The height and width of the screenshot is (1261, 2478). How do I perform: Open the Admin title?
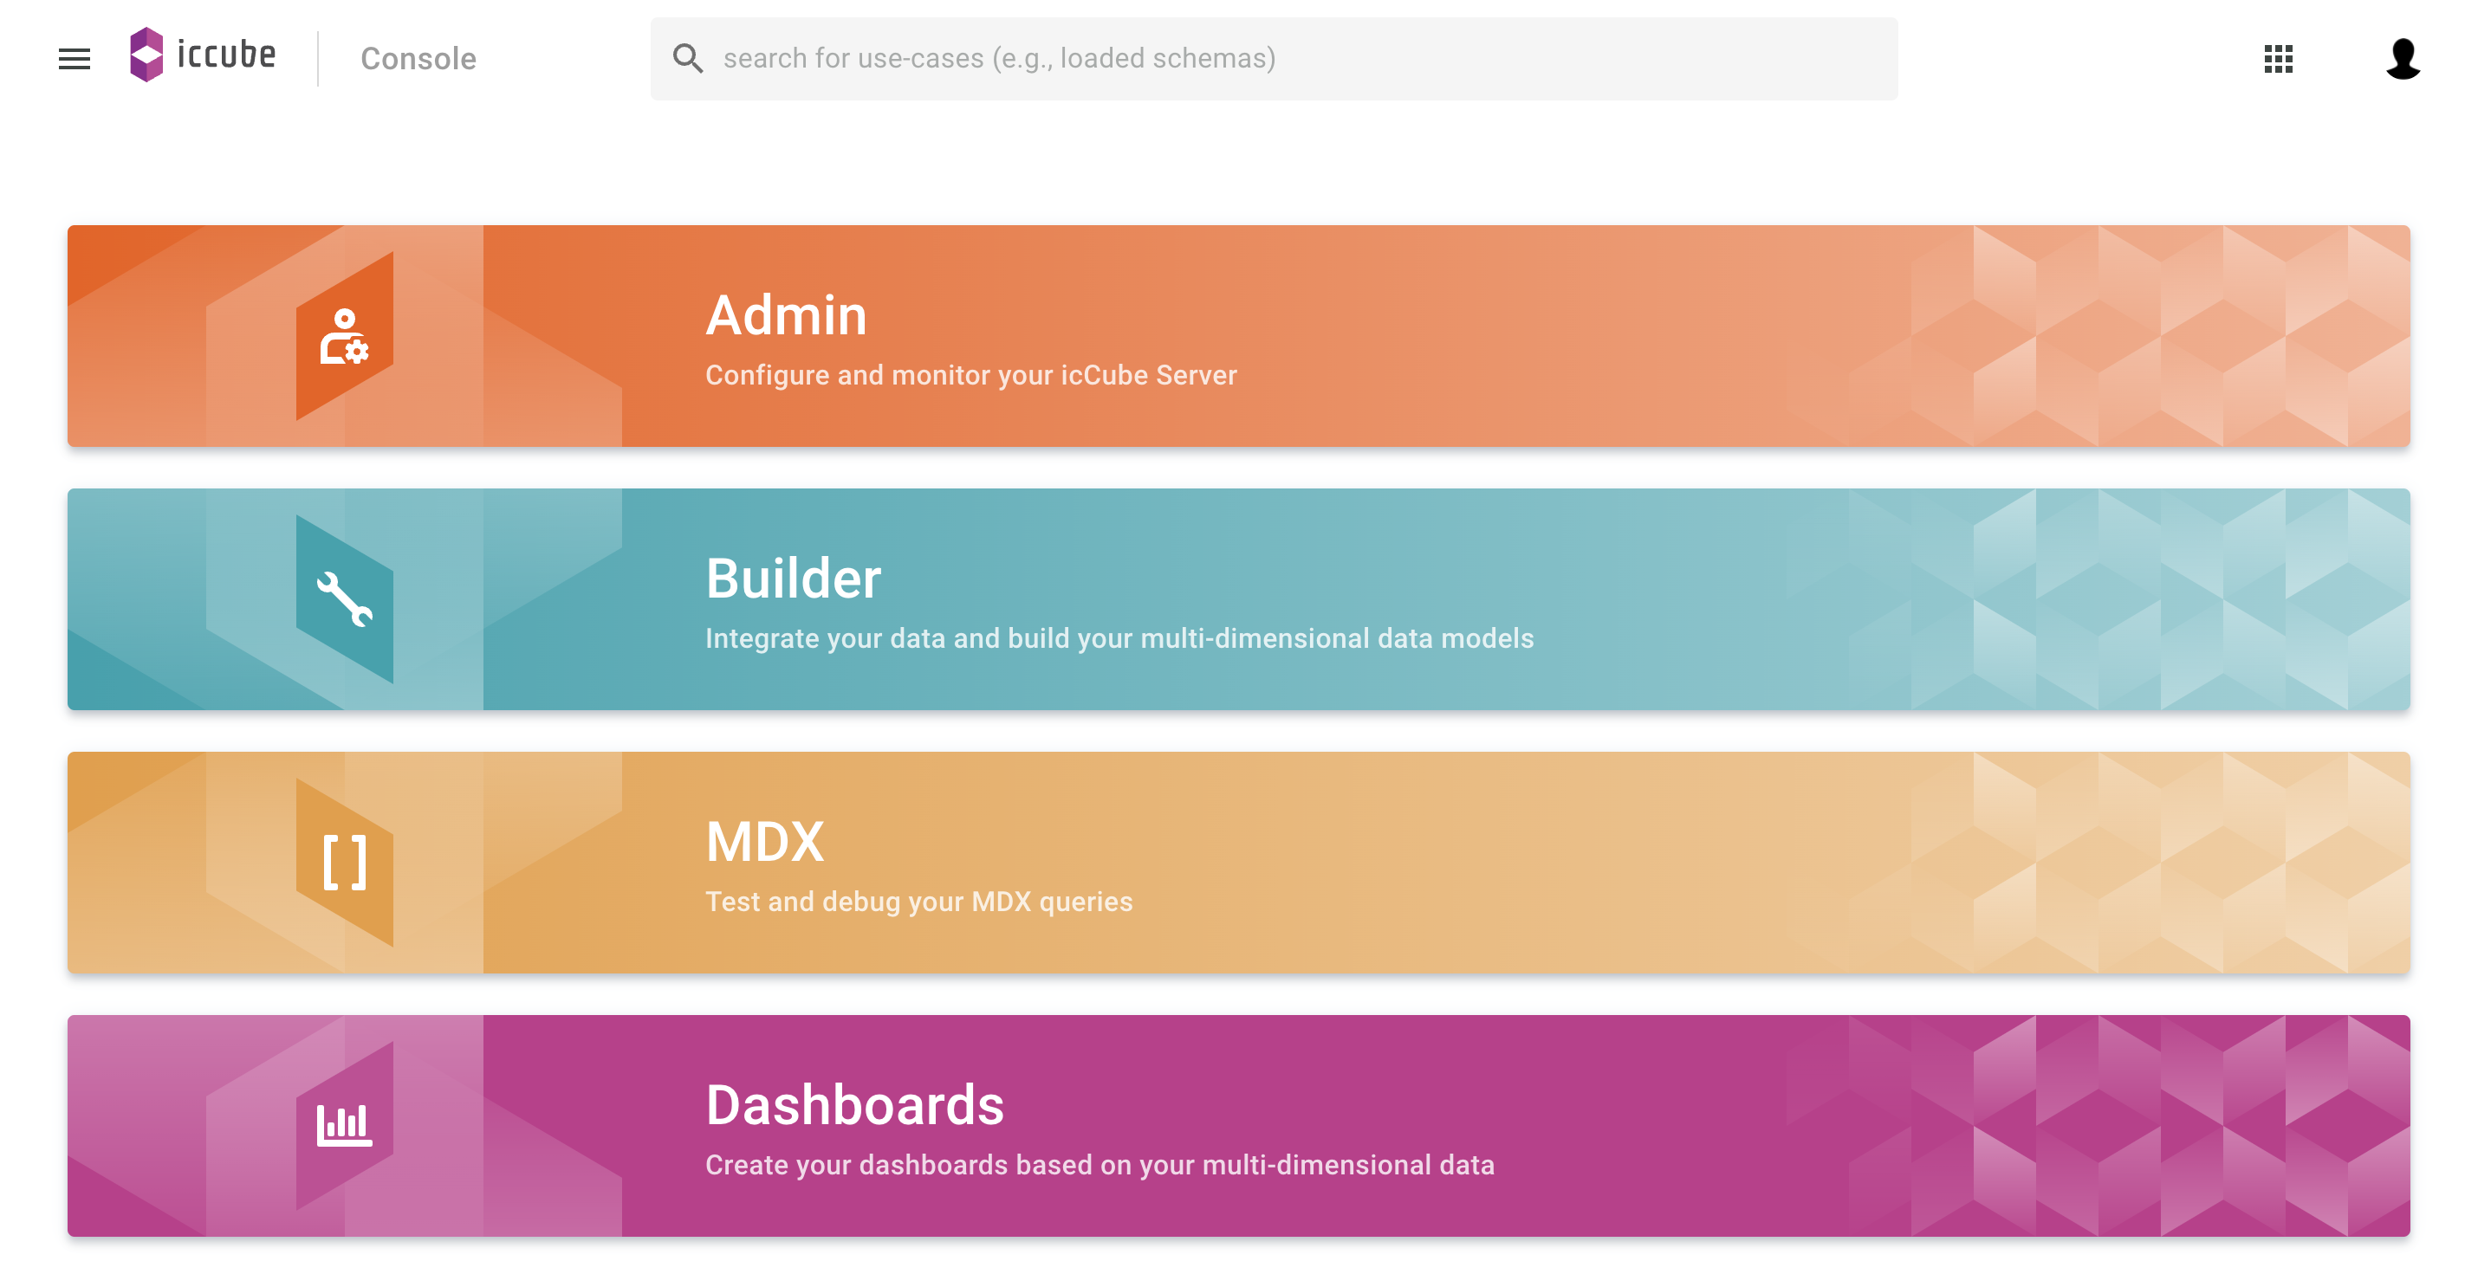[786, 315]
